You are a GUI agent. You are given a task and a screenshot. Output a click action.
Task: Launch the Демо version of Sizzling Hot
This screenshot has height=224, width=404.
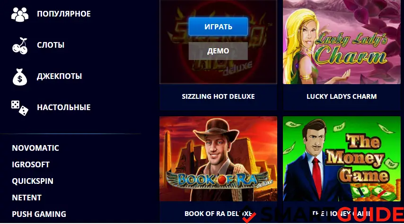click(x=218, y=51)
